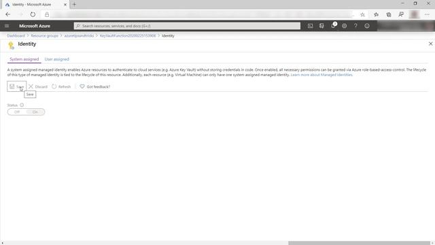Click Got feedback? link
Image resolution: width=435 pixels, height=245 pixels.
point(95,86)
